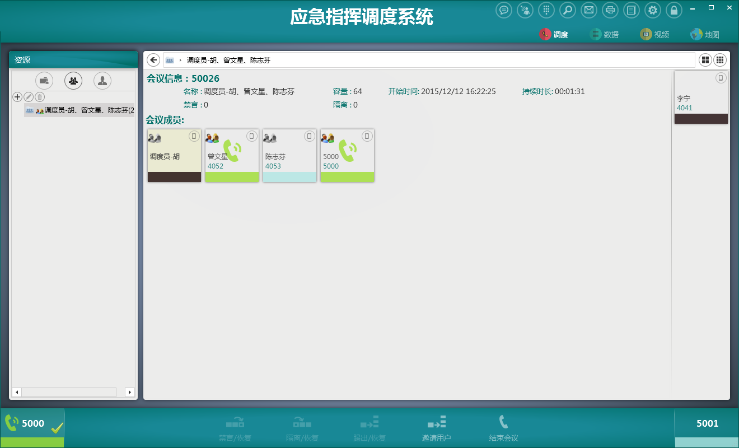The height and width of the screenshot is (448, 739).
Task: Open the envelope mail icon
Action: (x=588, y=10)
